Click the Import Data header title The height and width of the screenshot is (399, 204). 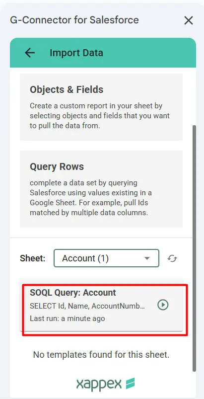pyautogui.click(x=76, y=53)
